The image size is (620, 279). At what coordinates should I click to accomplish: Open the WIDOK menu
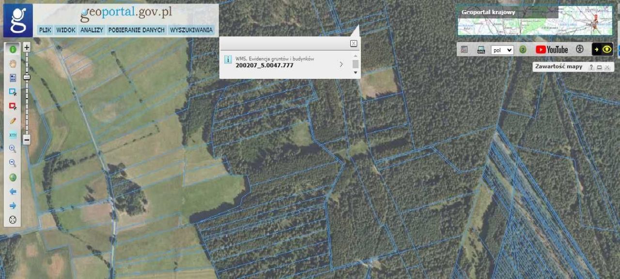(66, 30)
